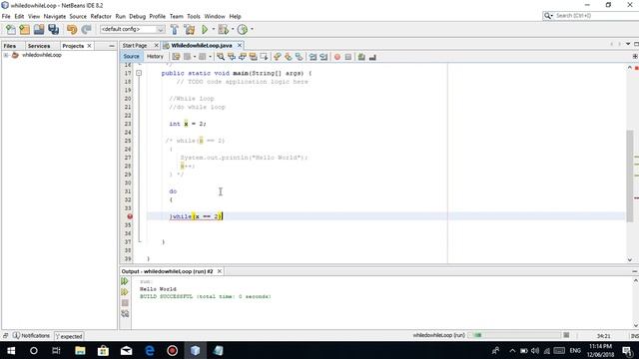Click the Redo toolbar icon
This screenshot has width=639, height=359.
tap(86, 29)
